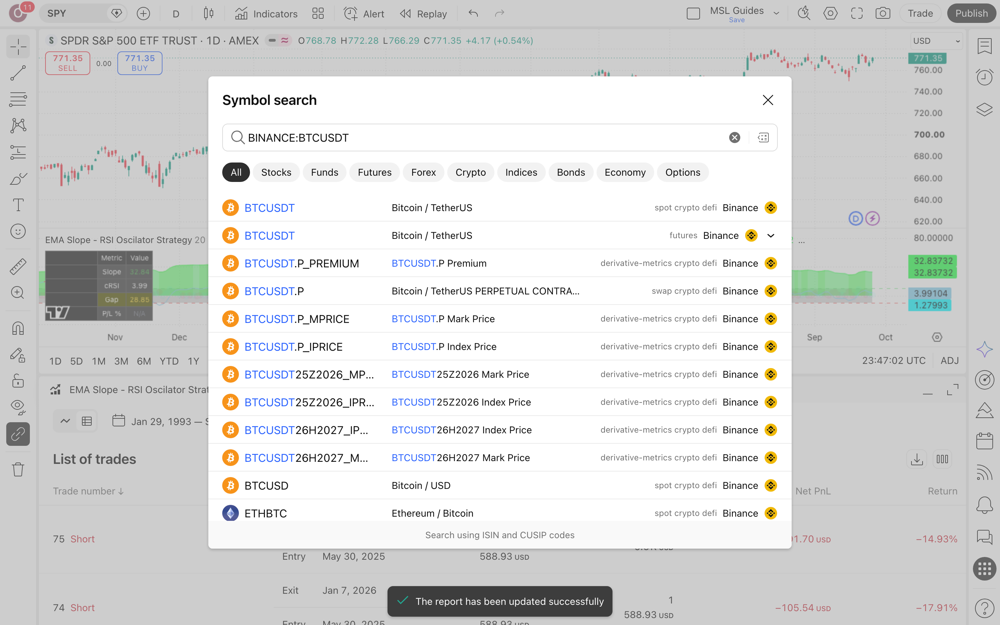Viewport: 1000px width, 625px height.
Task: Select BTCUSDT.P perpetual contract result
Action: click(500, 291)
